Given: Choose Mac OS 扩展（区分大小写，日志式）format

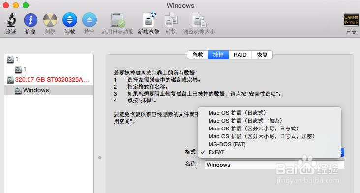Looking at the screenshot, I should 270,129.
